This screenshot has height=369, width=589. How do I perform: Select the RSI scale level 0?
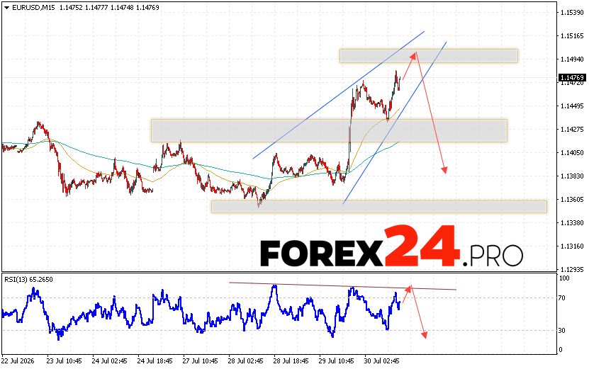(561, 350)
